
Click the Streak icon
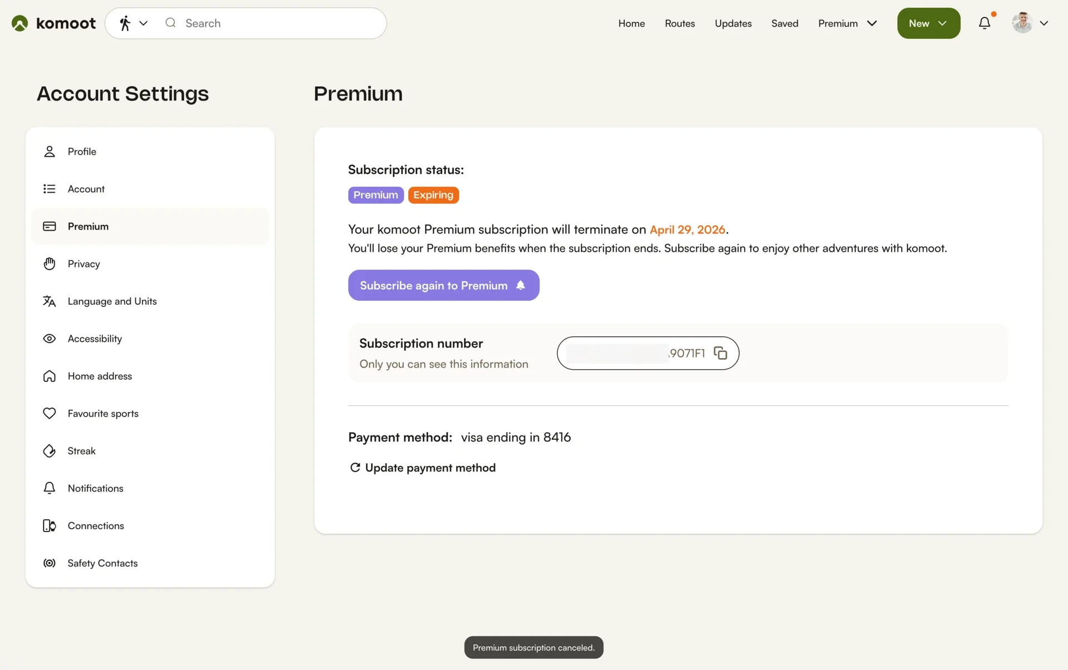pyautogui.click(x=50, y=451)
